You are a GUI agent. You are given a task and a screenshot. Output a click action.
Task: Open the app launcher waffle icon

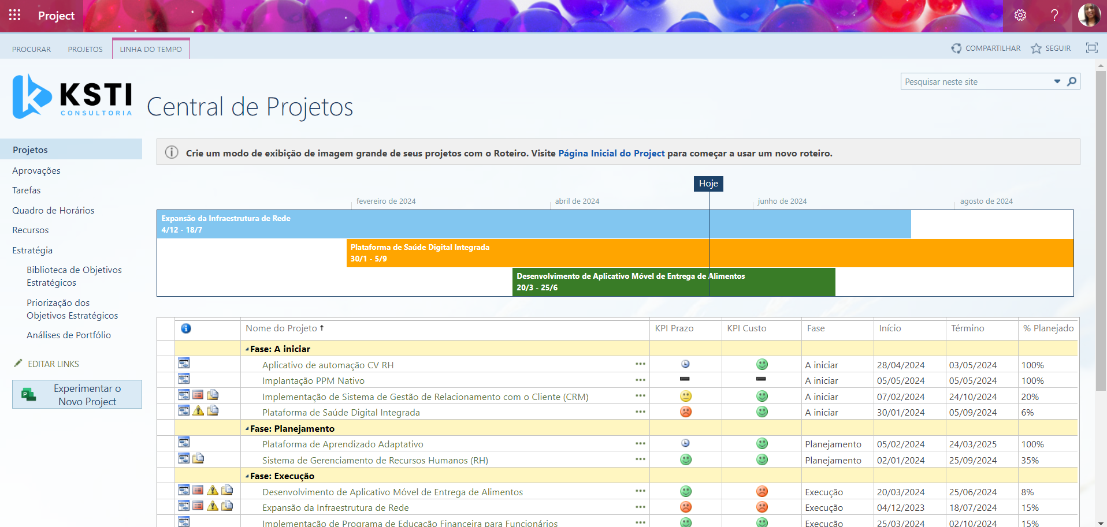coord(15,15)
